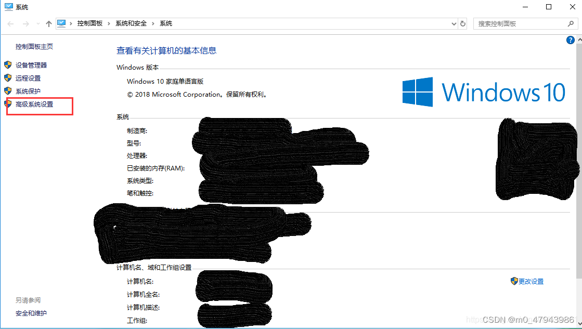582x329 pixels.
Task: Open 高级系统设置 in the sidebar
Action: point(34,104)
